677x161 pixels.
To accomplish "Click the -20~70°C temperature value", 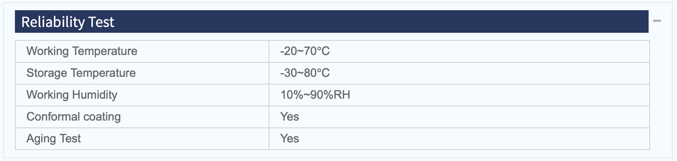I will pos(305,51).
